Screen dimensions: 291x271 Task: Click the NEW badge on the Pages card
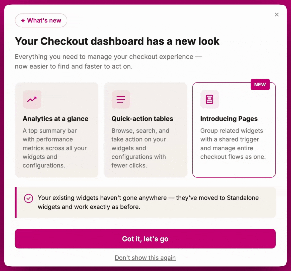click(260, 85)
